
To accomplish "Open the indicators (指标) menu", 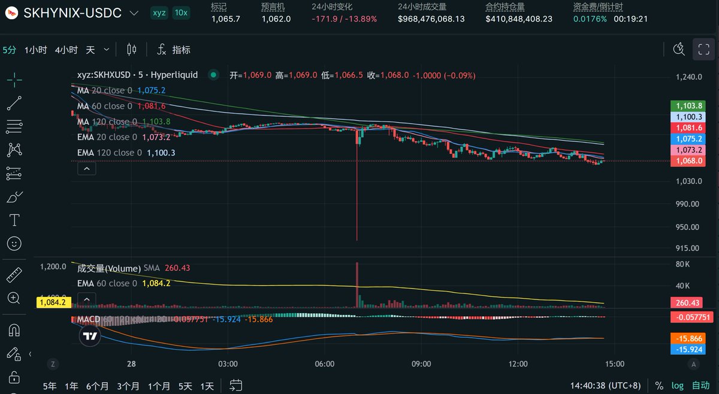I will (174, 50).
